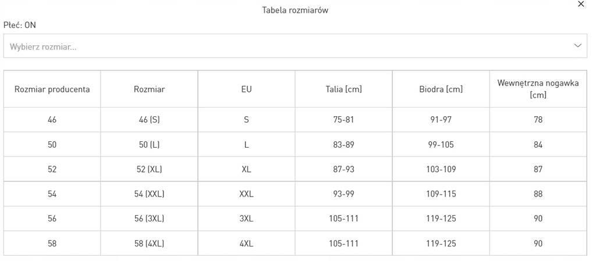Select the 103-109 hips measurement cell

(441, 169)
